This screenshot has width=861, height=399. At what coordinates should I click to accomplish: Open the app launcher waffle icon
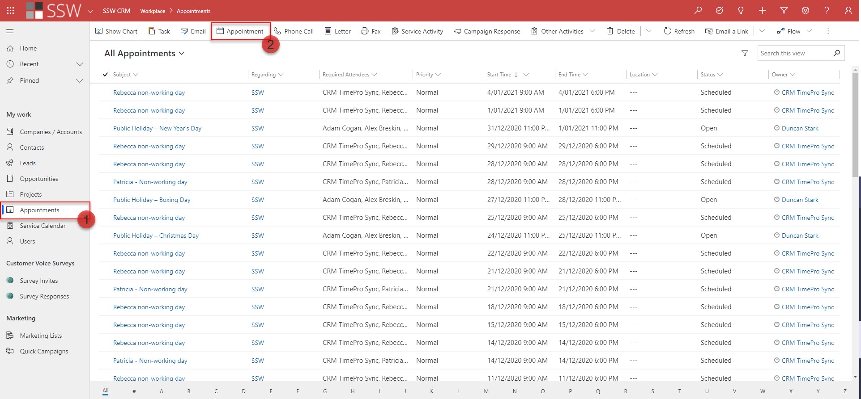point(10,11)
